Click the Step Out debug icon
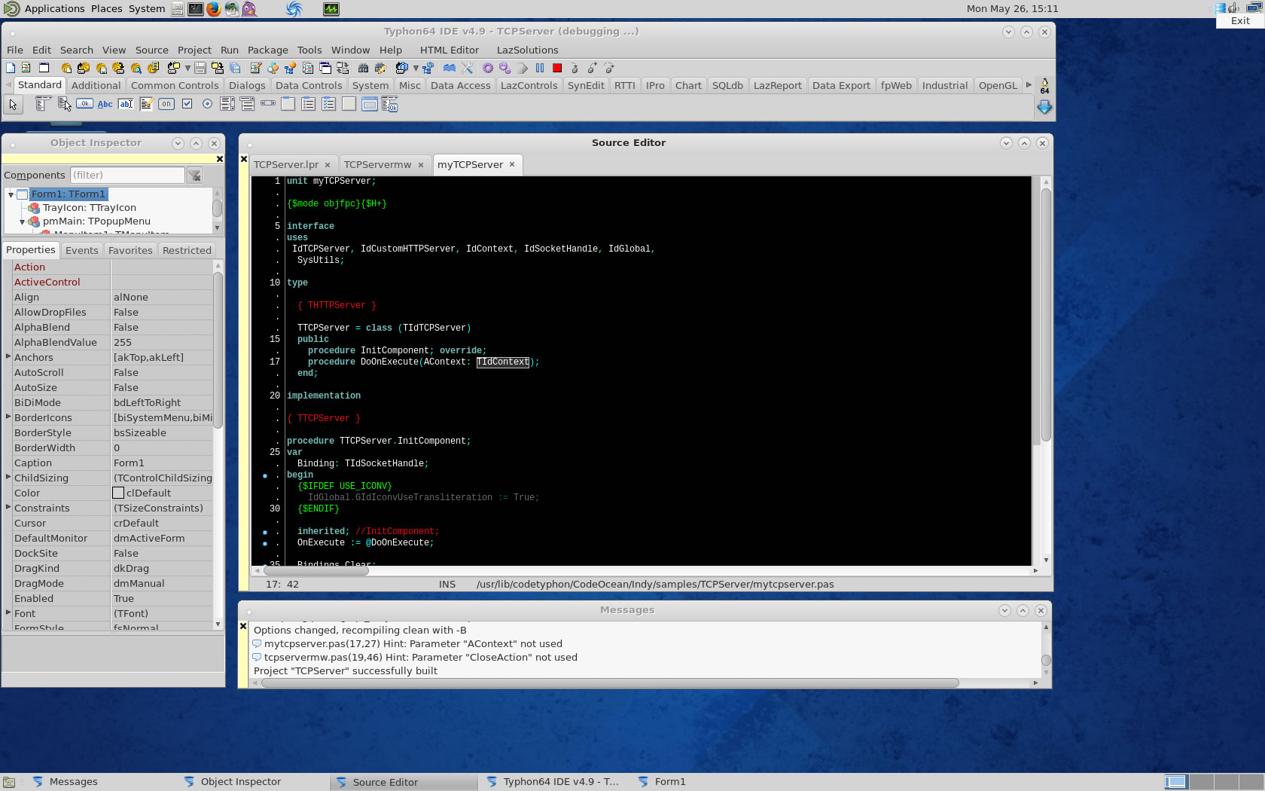Image resolution: width=1265 pixels, height=791 pixels. click(609, 68)
